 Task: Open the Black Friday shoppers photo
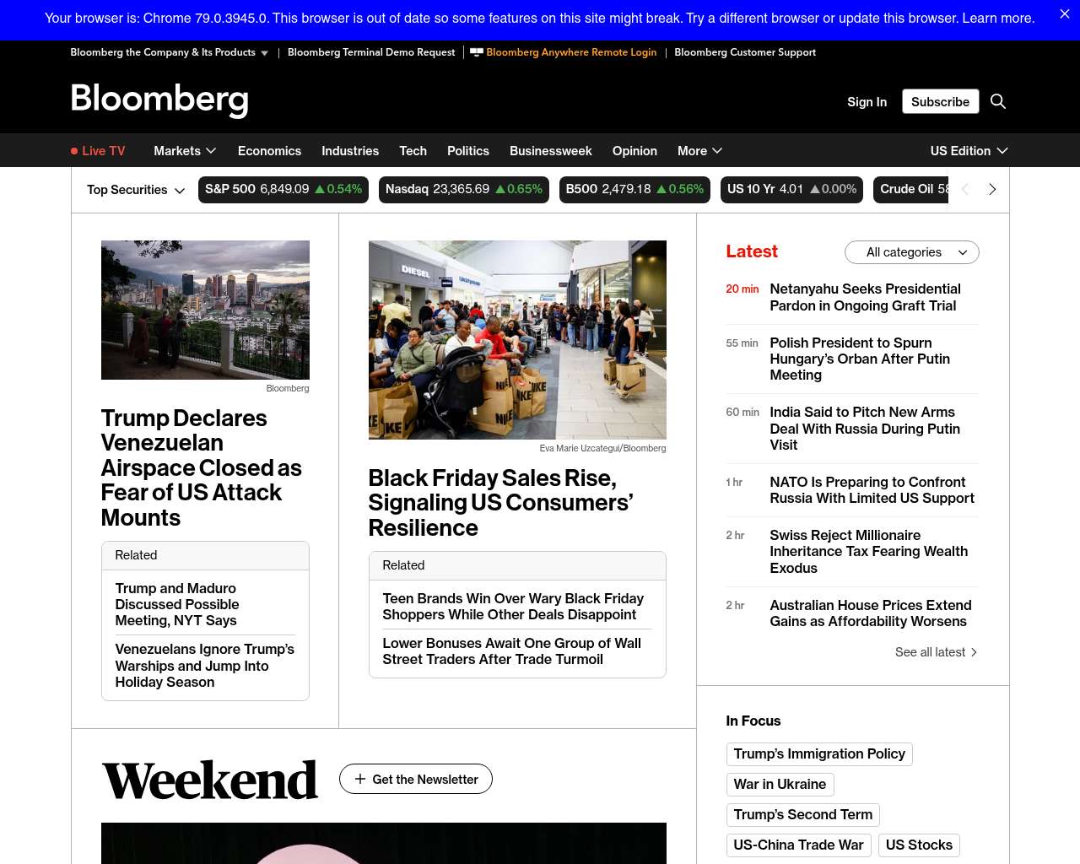517,340
